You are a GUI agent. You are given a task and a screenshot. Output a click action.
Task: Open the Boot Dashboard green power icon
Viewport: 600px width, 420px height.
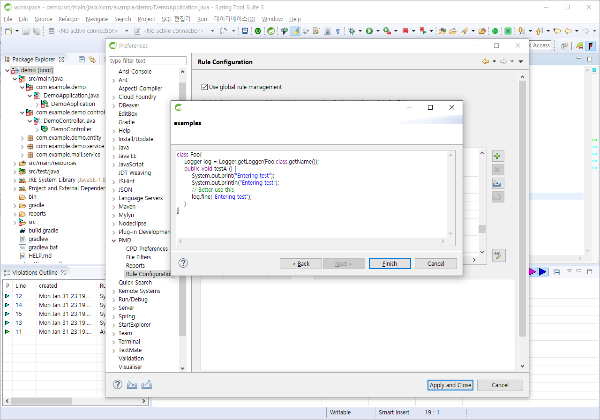(258, 31)
